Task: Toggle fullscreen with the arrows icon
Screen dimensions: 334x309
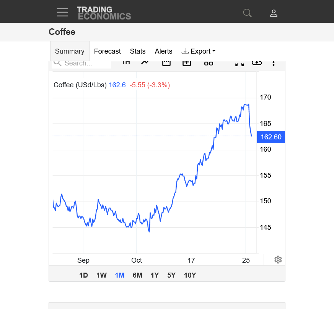Action: click(x=240, y=64)
